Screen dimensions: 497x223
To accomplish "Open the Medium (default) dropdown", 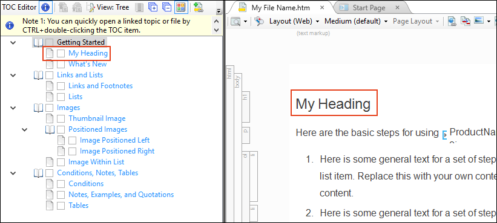I will tap(356, 21).
